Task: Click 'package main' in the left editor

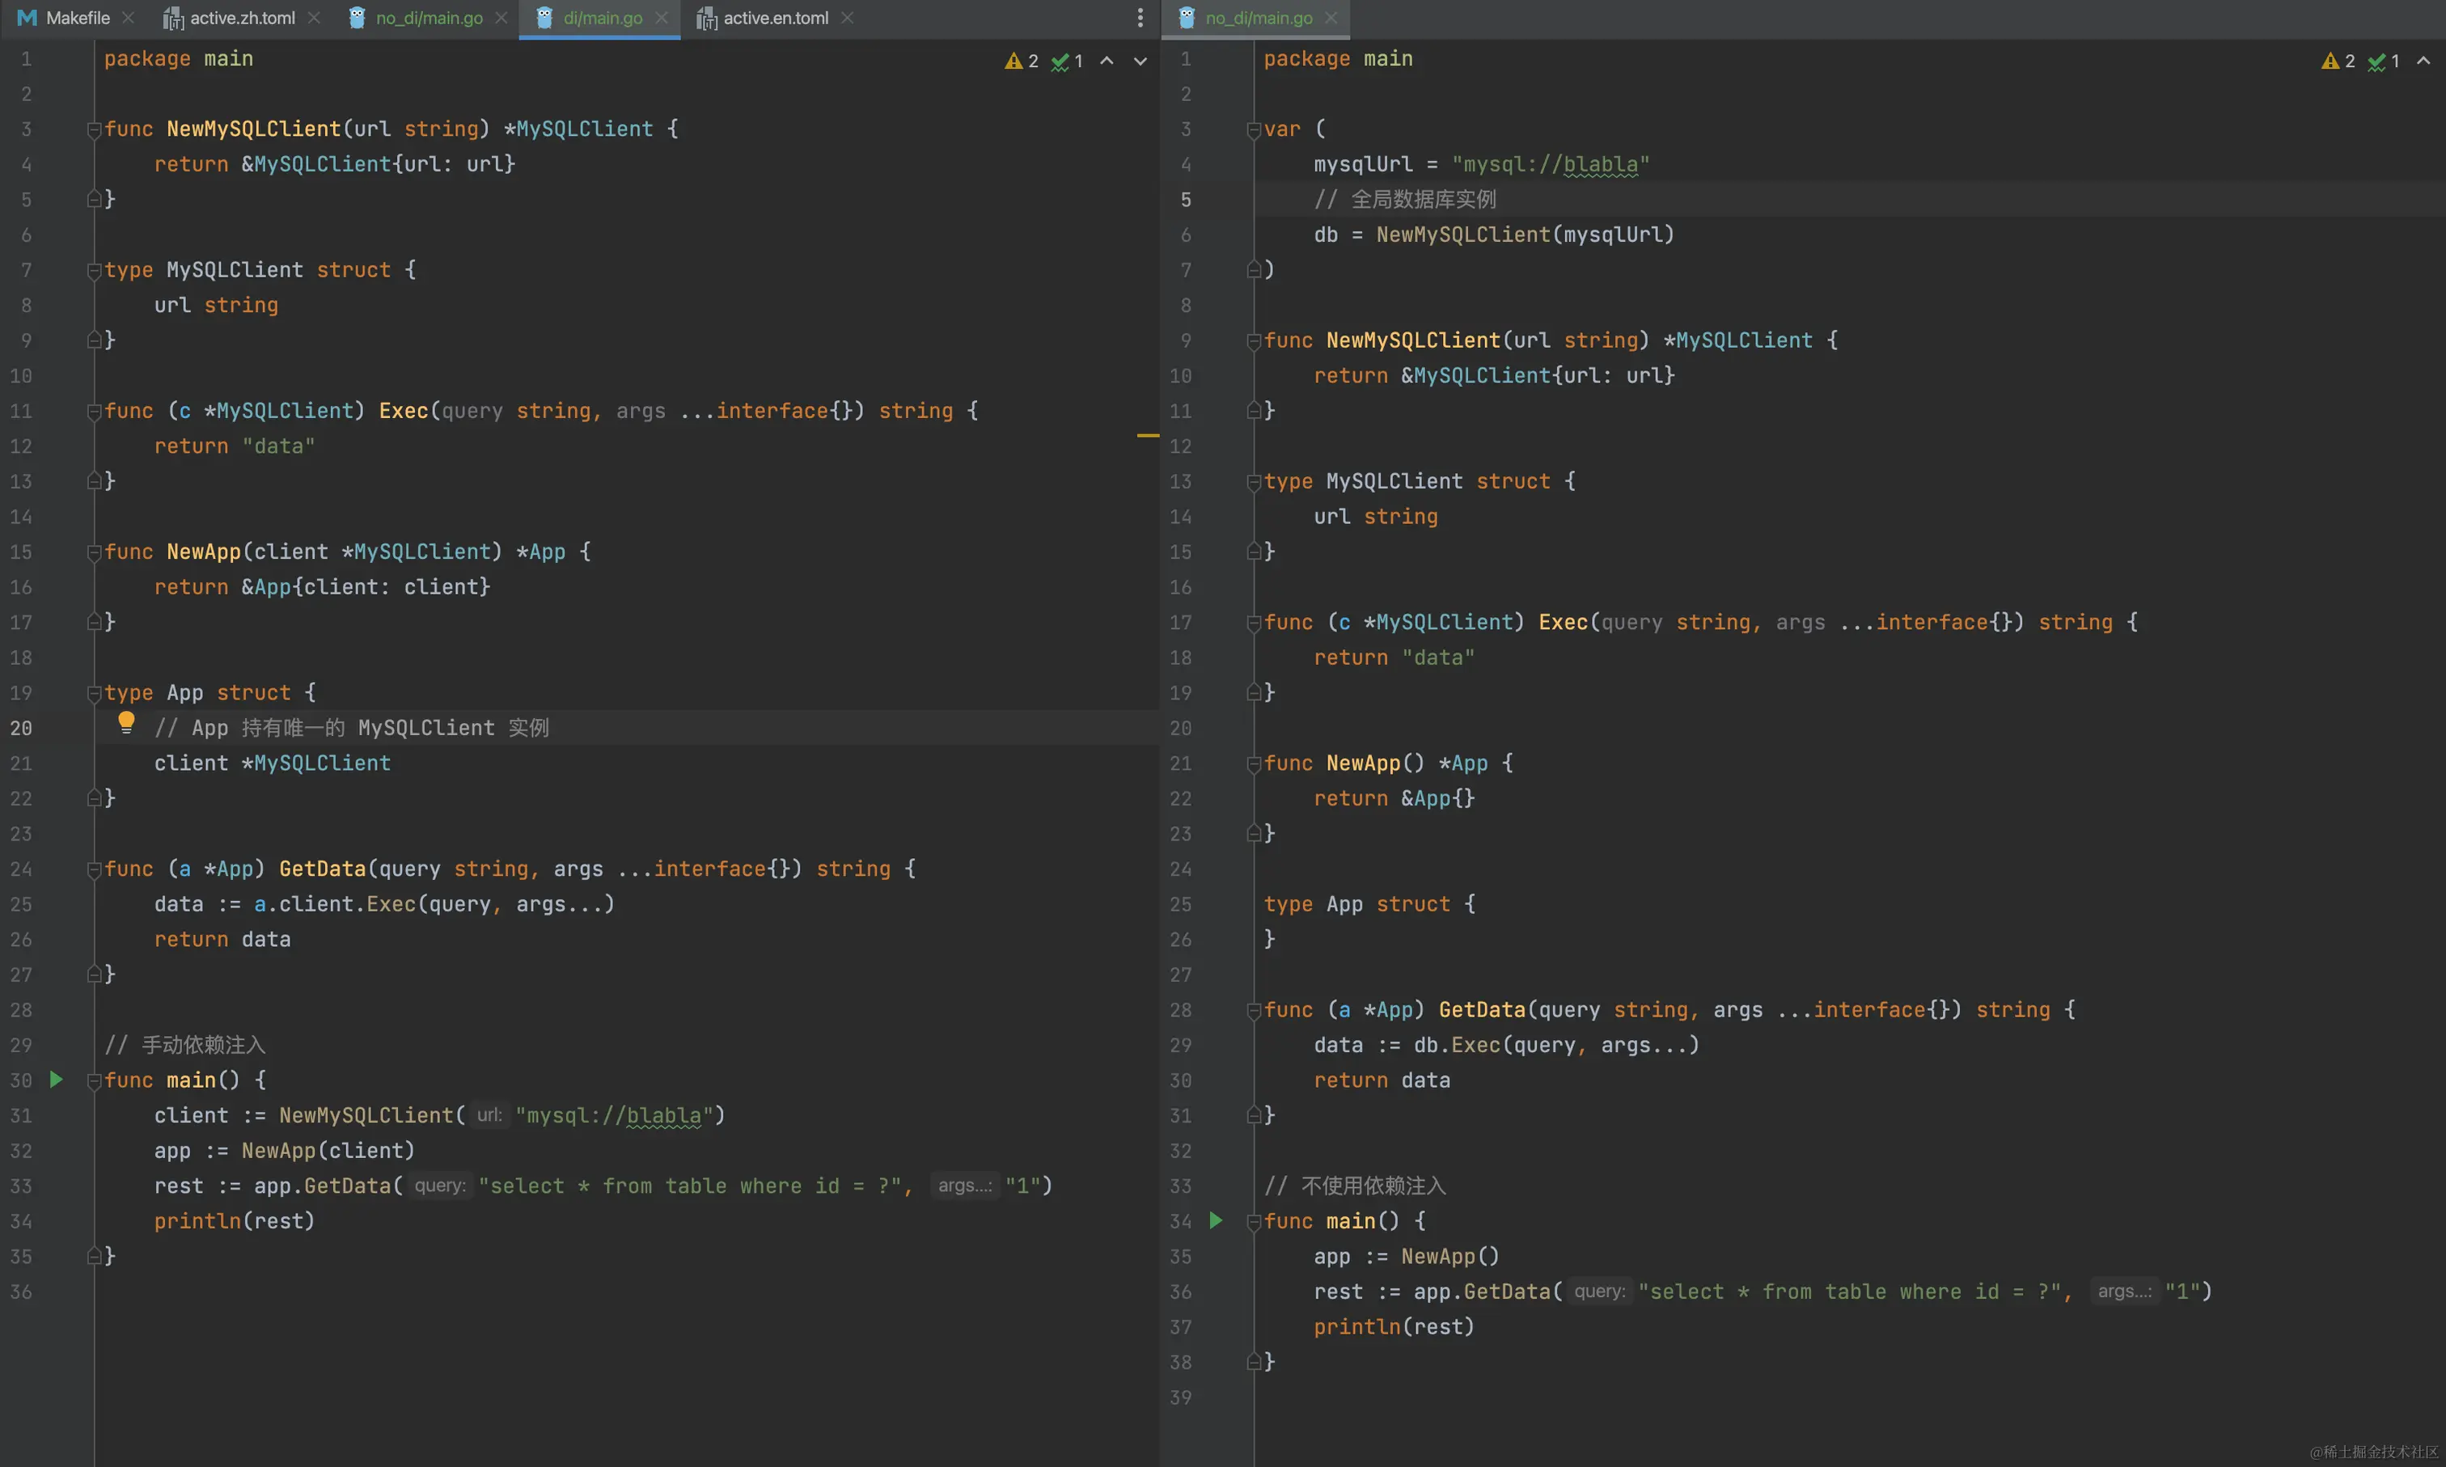Action: (x=179, y=58)
